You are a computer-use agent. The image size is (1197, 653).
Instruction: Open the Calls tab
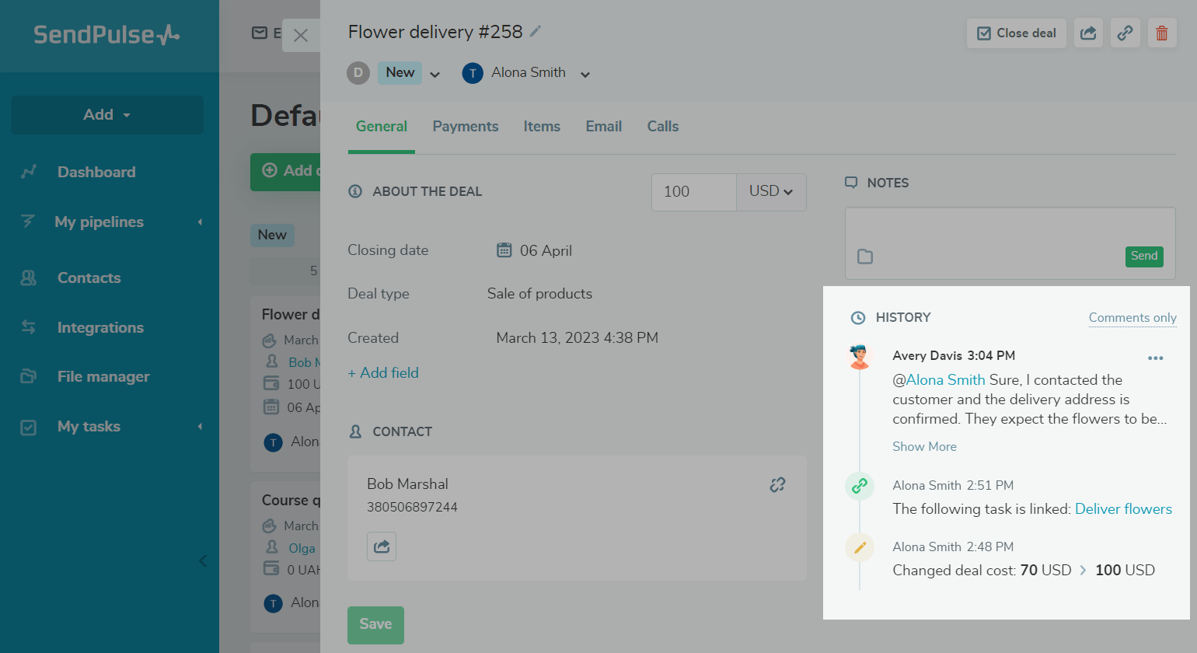point(663,127)
